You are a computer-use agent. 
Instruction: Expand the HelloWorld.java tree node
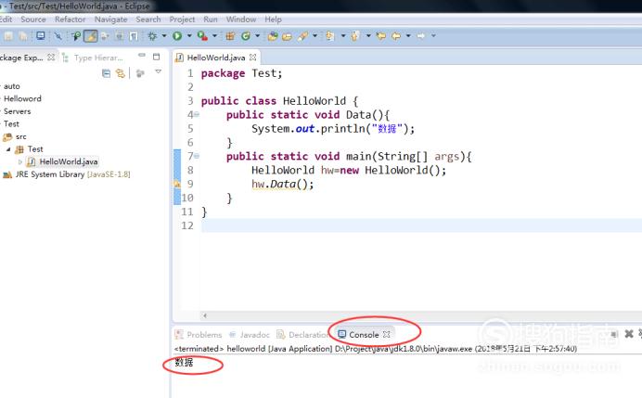pyautogui.click(x=20, y=161)
